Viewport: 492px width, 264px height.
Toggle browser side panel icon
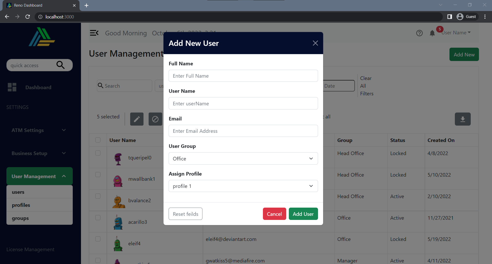click(450, 17)
